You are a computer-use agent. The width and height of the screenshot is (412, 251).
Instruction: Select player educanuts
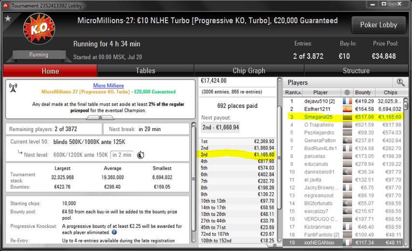343,164
